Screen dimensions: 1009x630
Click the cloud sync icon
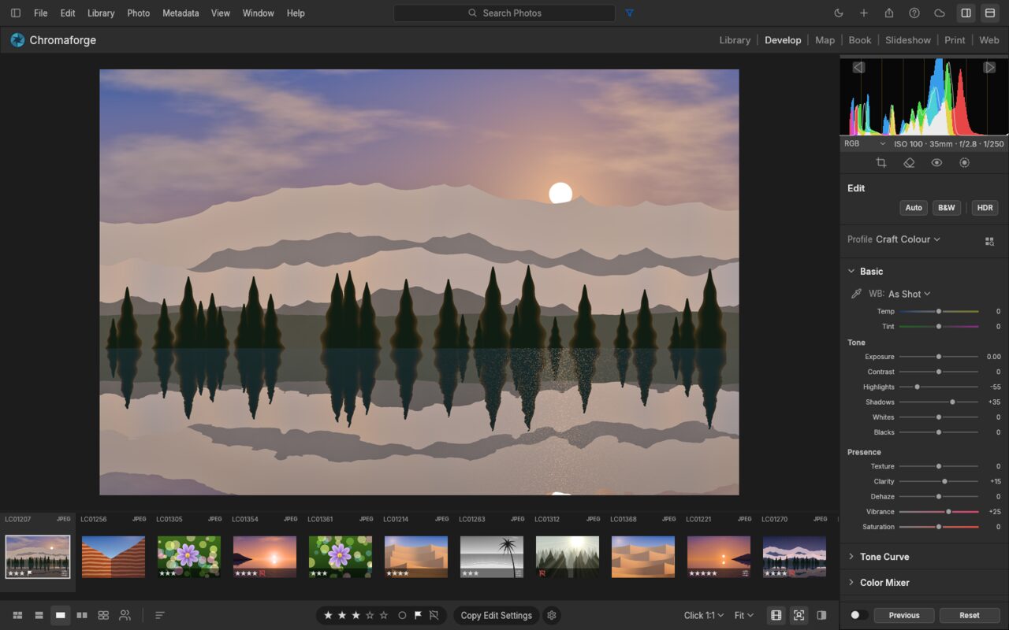click(x=940, y=13)
